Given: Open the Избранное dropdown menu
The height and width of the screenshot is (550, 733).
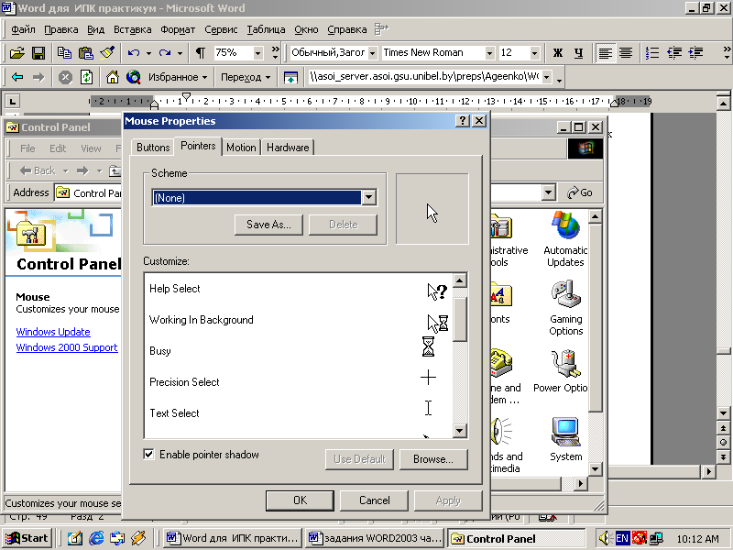Looking at the screenshot, I should tap(178, 77).
